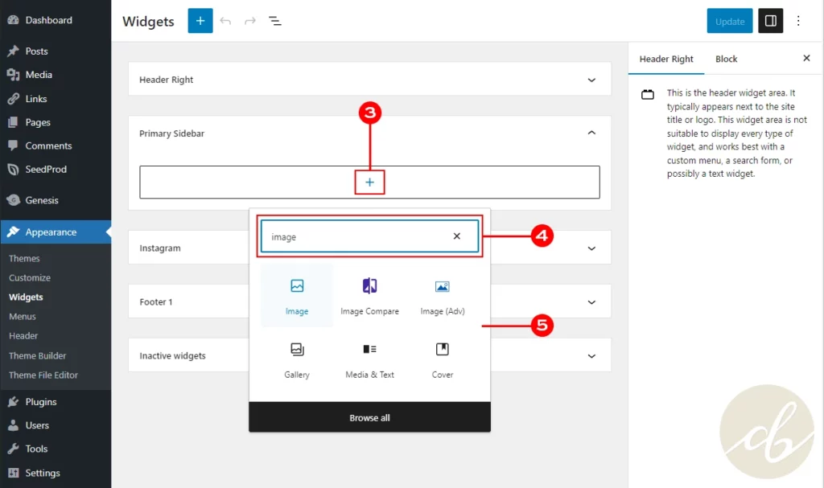
Task: Select the Image block icon
Action: pyautogui.click(x=297, y=286)
